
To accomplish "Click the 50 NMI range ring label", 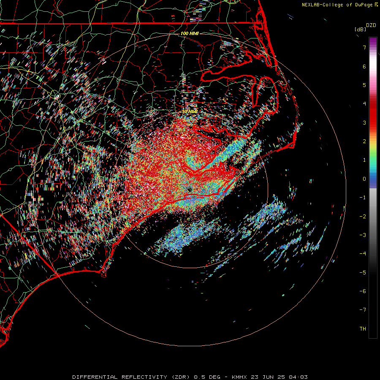I will [x=190, y=111].
